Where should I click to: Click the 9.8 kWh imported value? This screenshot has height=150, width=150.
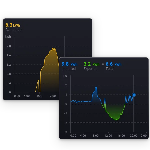pos(69,64)
